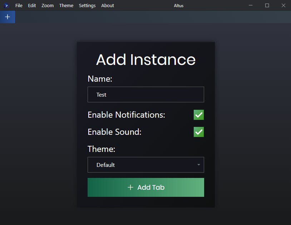Open the Settings menu
291x225 pixels.
click(87, 6)
